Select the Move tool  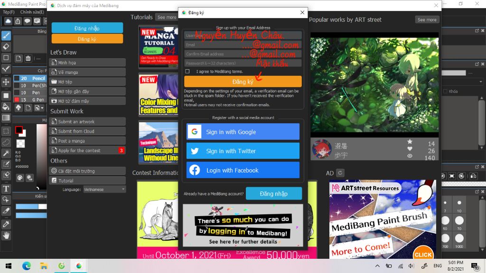tap(6, 82)
